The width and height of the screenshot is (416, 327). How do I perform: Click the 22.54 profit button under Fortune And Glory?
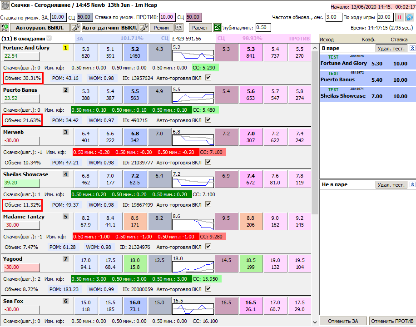pyautogui.click(x=21, y=56)
